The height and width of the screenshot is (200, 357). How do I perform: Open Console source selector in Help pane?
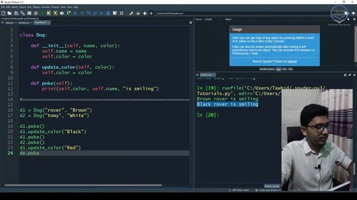pyautogui.click(x=213, y=19)
